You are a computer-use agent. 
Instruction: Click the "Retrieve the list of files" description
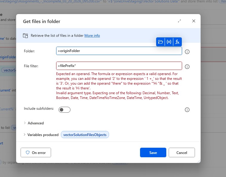[x=57, y=36]
